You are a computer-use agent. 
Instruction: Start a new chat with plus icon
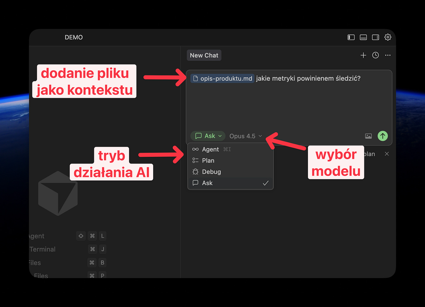coord(363,55)
